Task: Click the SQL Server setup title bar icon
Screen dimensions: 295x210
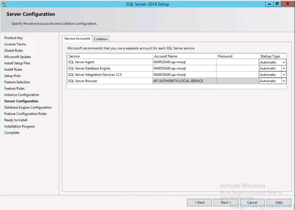Action: (4, 4)
